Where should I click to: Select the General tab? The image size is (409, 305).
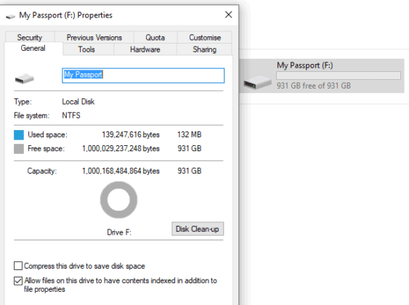click(x=33, y=48)
